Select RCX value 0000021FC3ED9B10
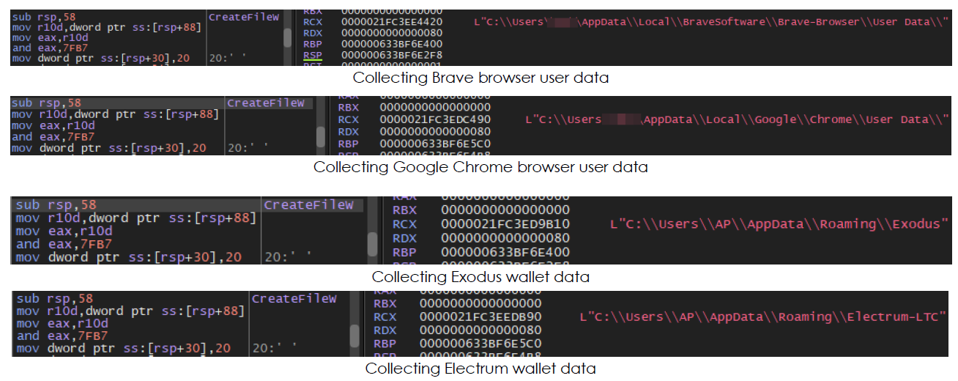 [505, 224]
